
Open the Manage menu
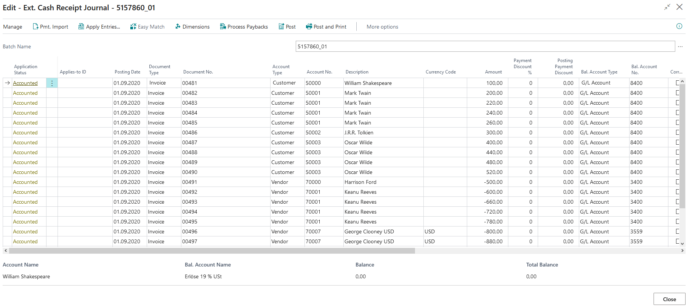click(13, 27)
